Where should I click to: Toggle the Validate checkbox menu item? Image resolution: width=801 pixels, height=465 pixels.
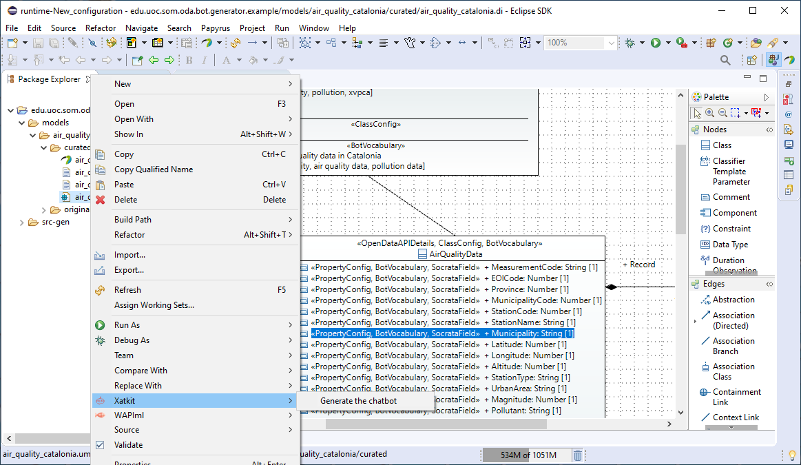coord(128,445)
